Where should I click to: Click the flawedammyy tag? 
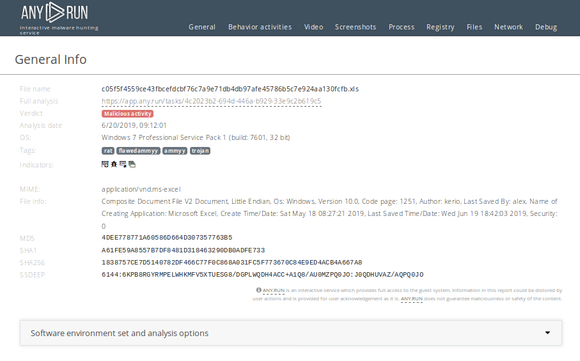tap(138, 151)
